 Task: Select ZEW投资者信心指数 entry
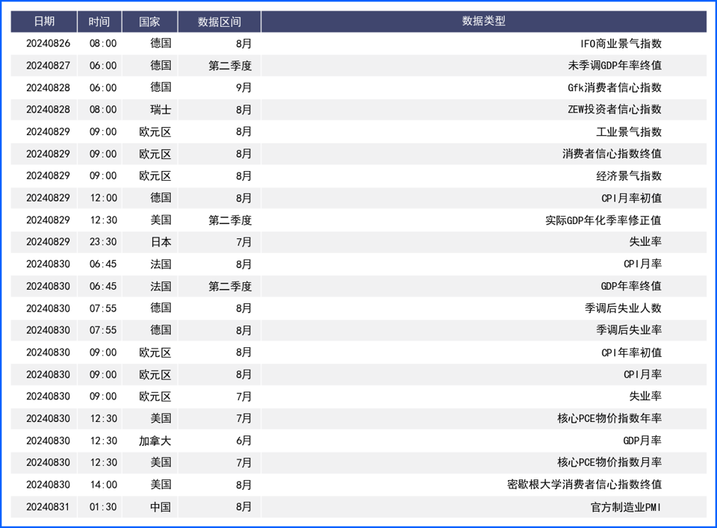[615, 109]
